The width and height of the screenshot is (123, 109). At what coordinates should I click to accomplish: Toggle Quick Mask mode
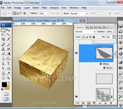coord(6,94)
